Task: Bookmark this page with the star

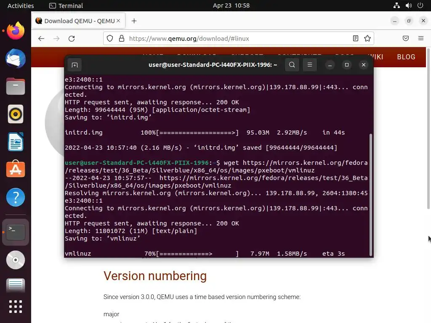Action: pyautogui.click(x=367, y=38)
